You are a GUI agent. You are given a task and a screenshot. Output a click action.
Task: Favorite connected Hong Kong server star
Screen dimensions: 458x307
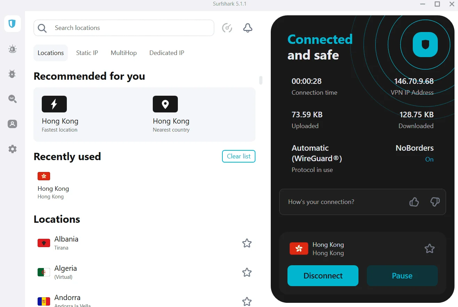coord(429,249)
